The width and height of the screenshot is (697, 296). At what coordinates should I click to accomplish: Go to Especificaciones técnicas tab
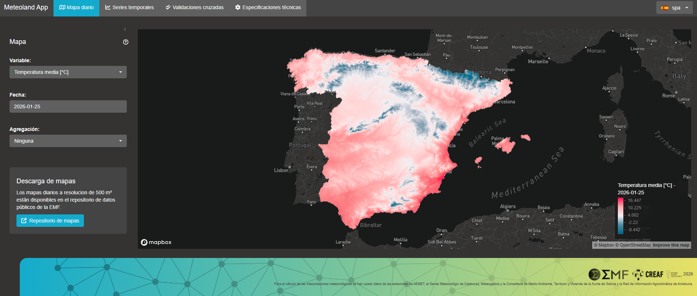coord(268,8)
